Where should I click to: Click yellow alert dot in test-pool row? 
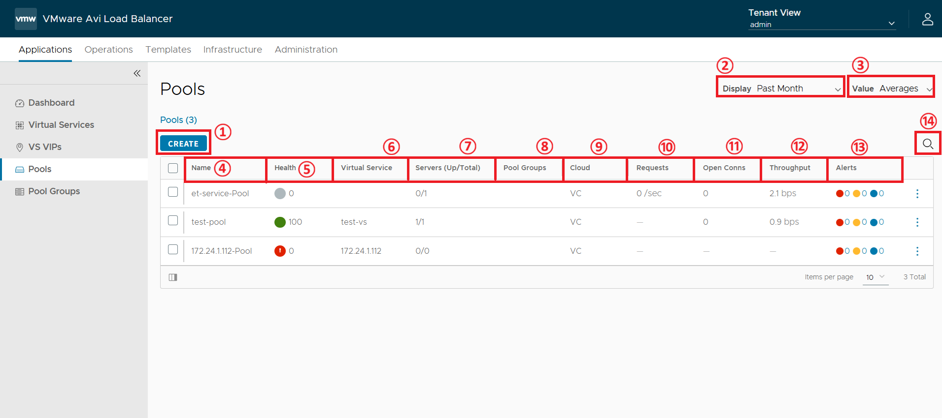[857, 222]
